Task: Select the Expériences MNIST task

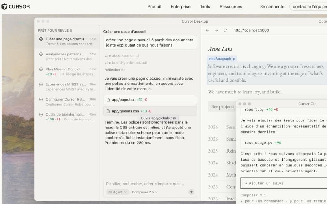Action: 67,87
